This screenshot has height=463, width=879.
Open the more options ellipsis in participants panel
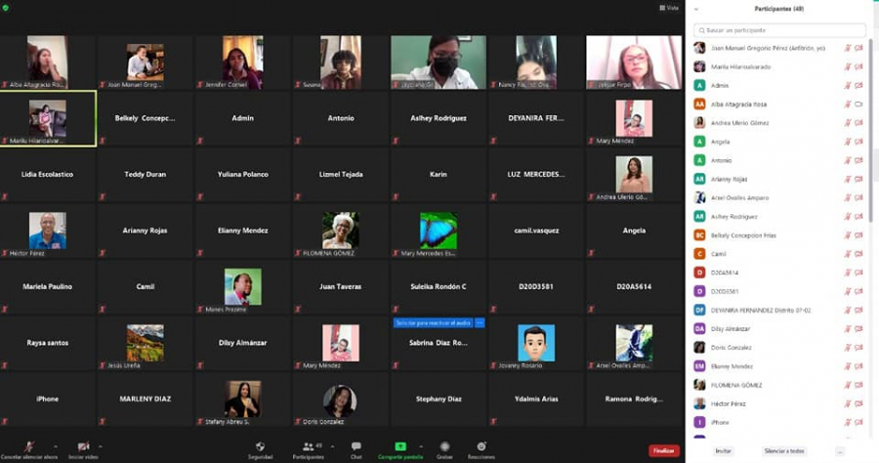tap(839, 451)
